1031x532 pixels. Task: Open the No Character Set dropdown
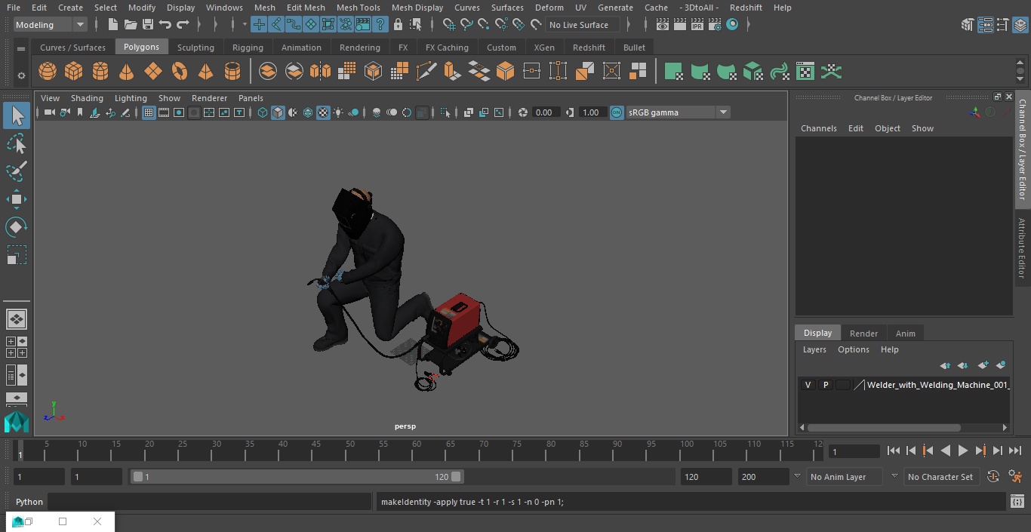pos(941,477)
